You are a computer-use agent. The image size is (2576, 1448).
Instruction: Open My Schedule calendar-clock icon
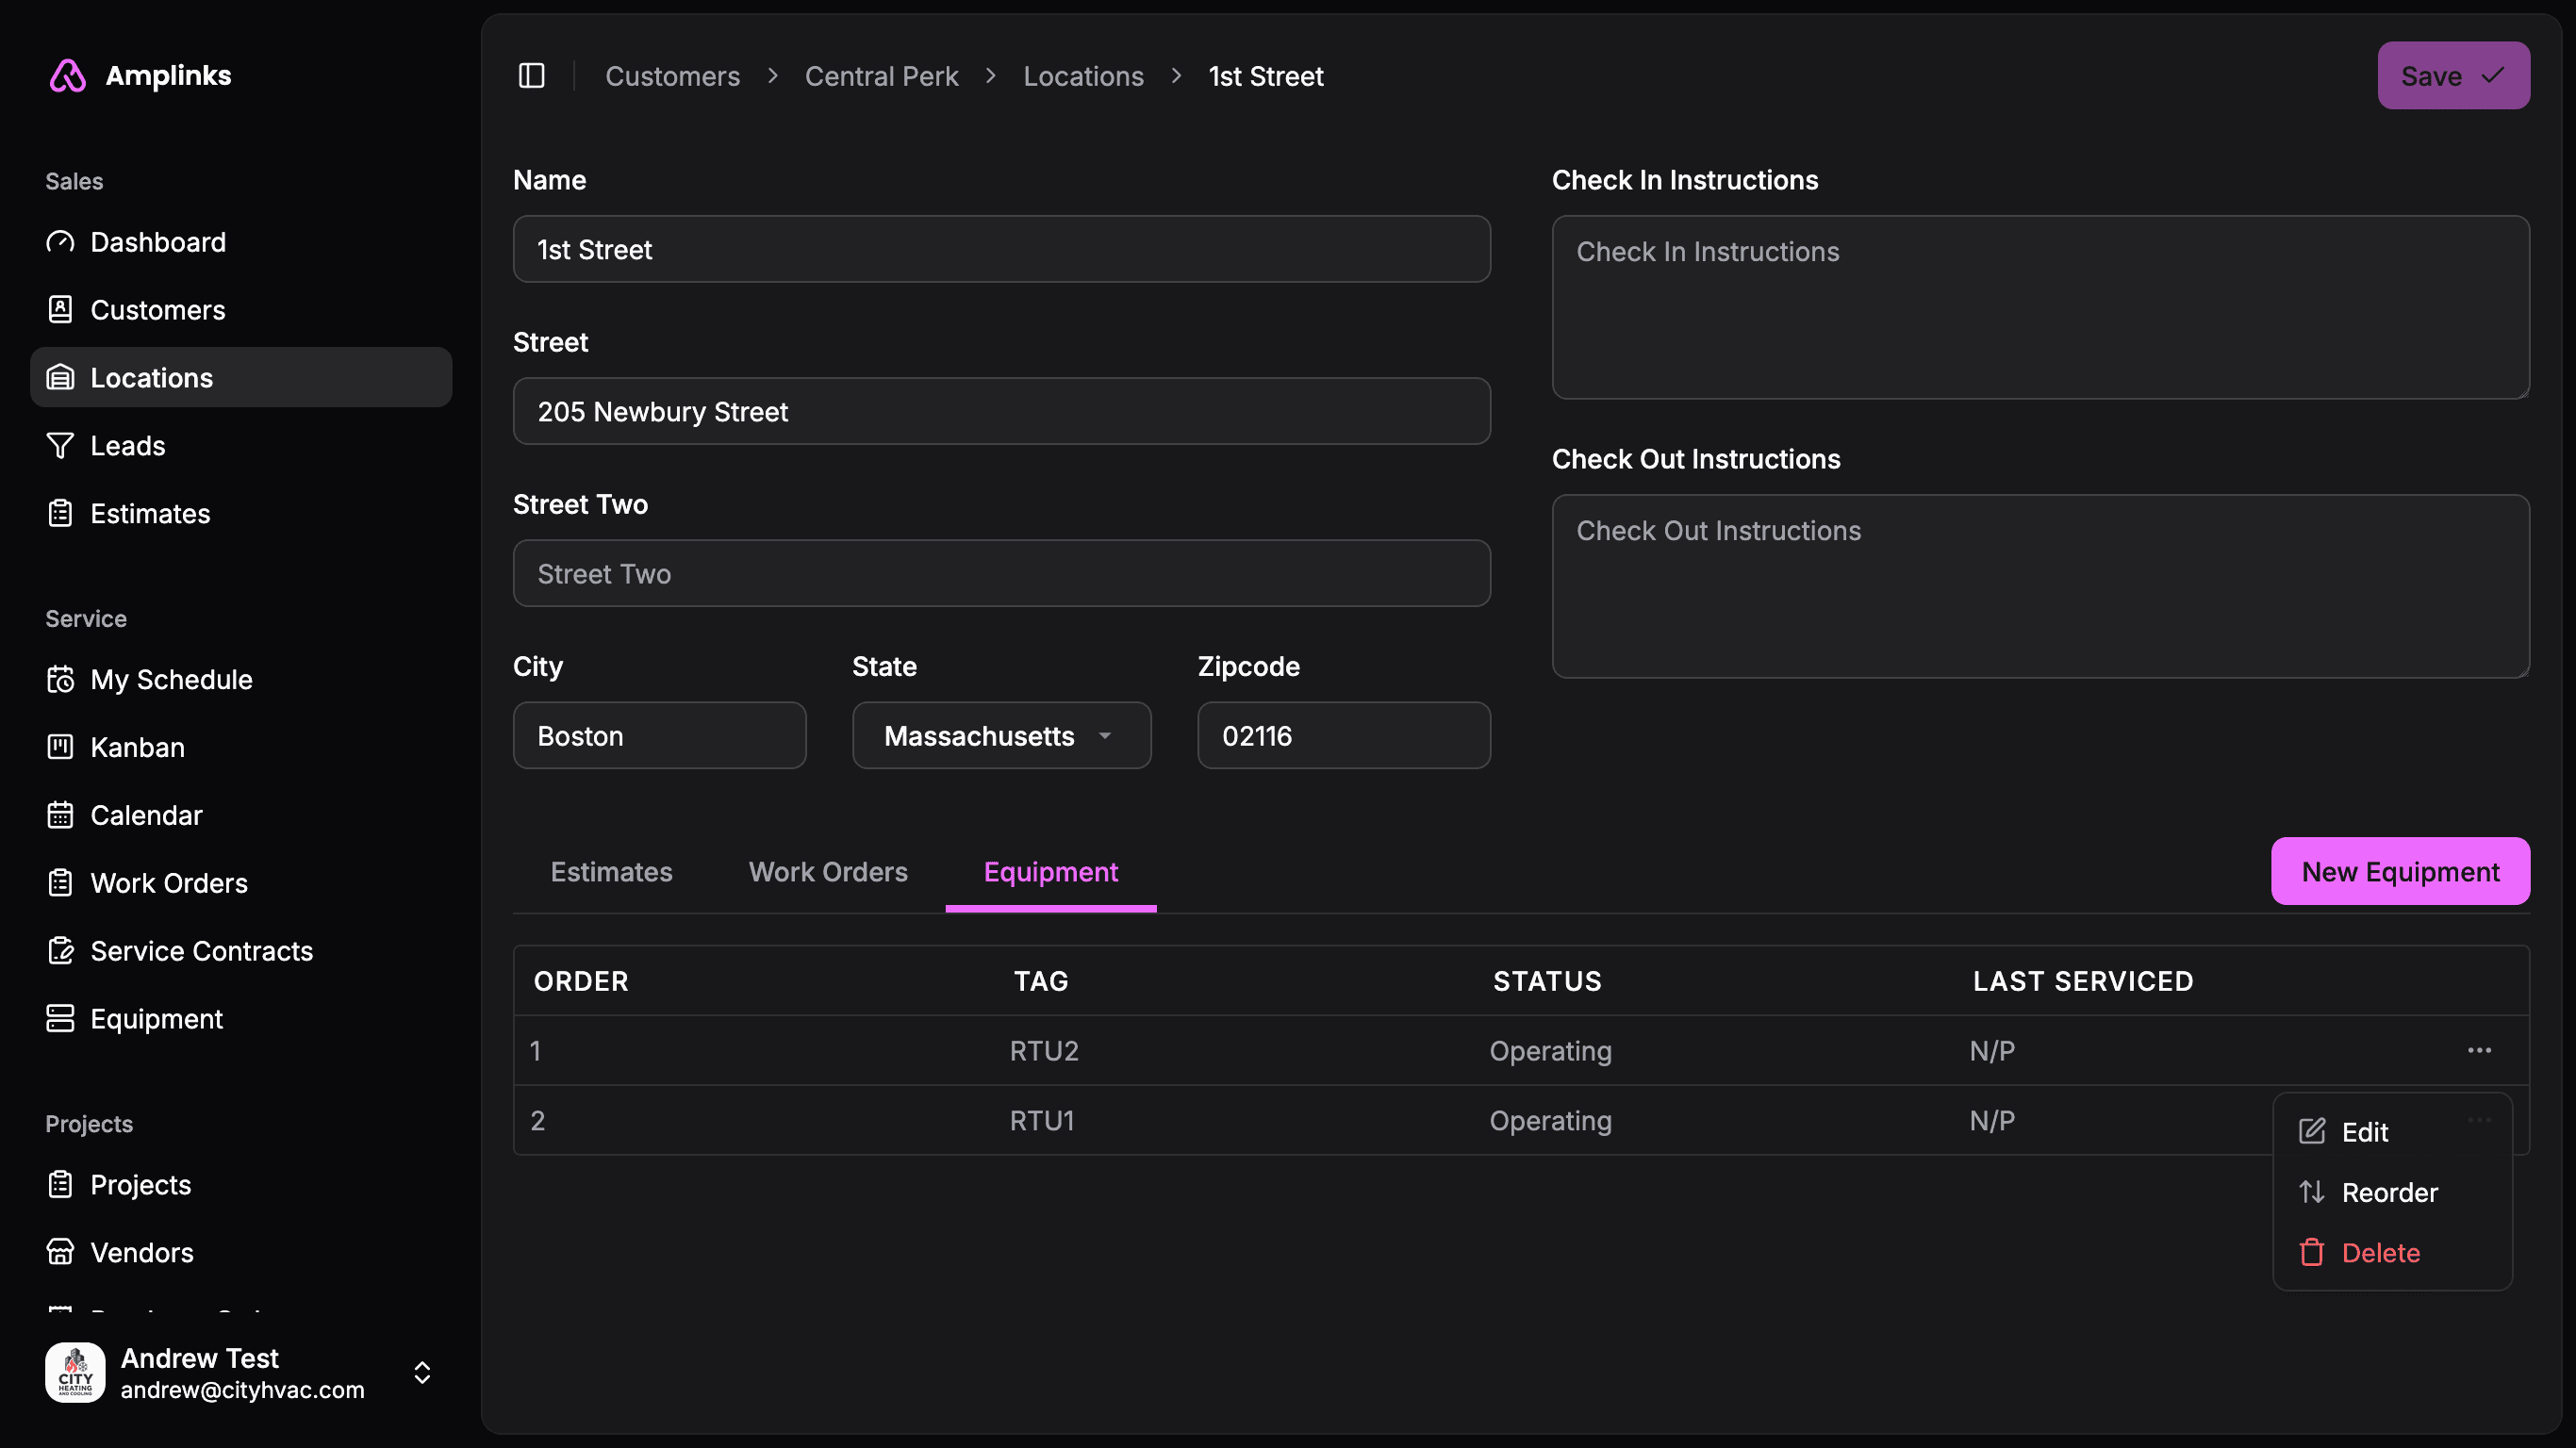[x=60, y=680]
